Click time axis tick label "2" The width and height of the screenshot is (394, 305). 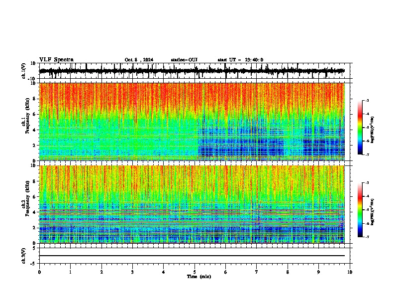[101, 272]
